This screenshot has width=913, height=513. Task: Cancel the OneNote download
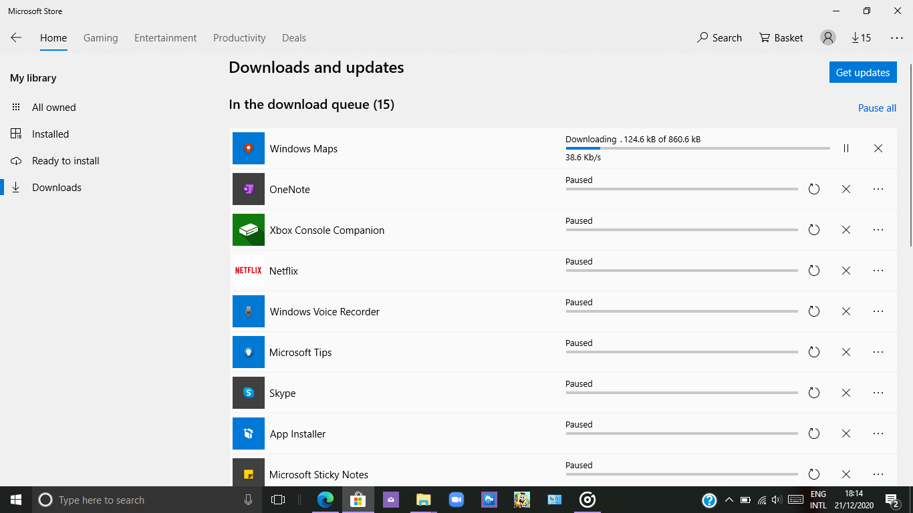846,189
